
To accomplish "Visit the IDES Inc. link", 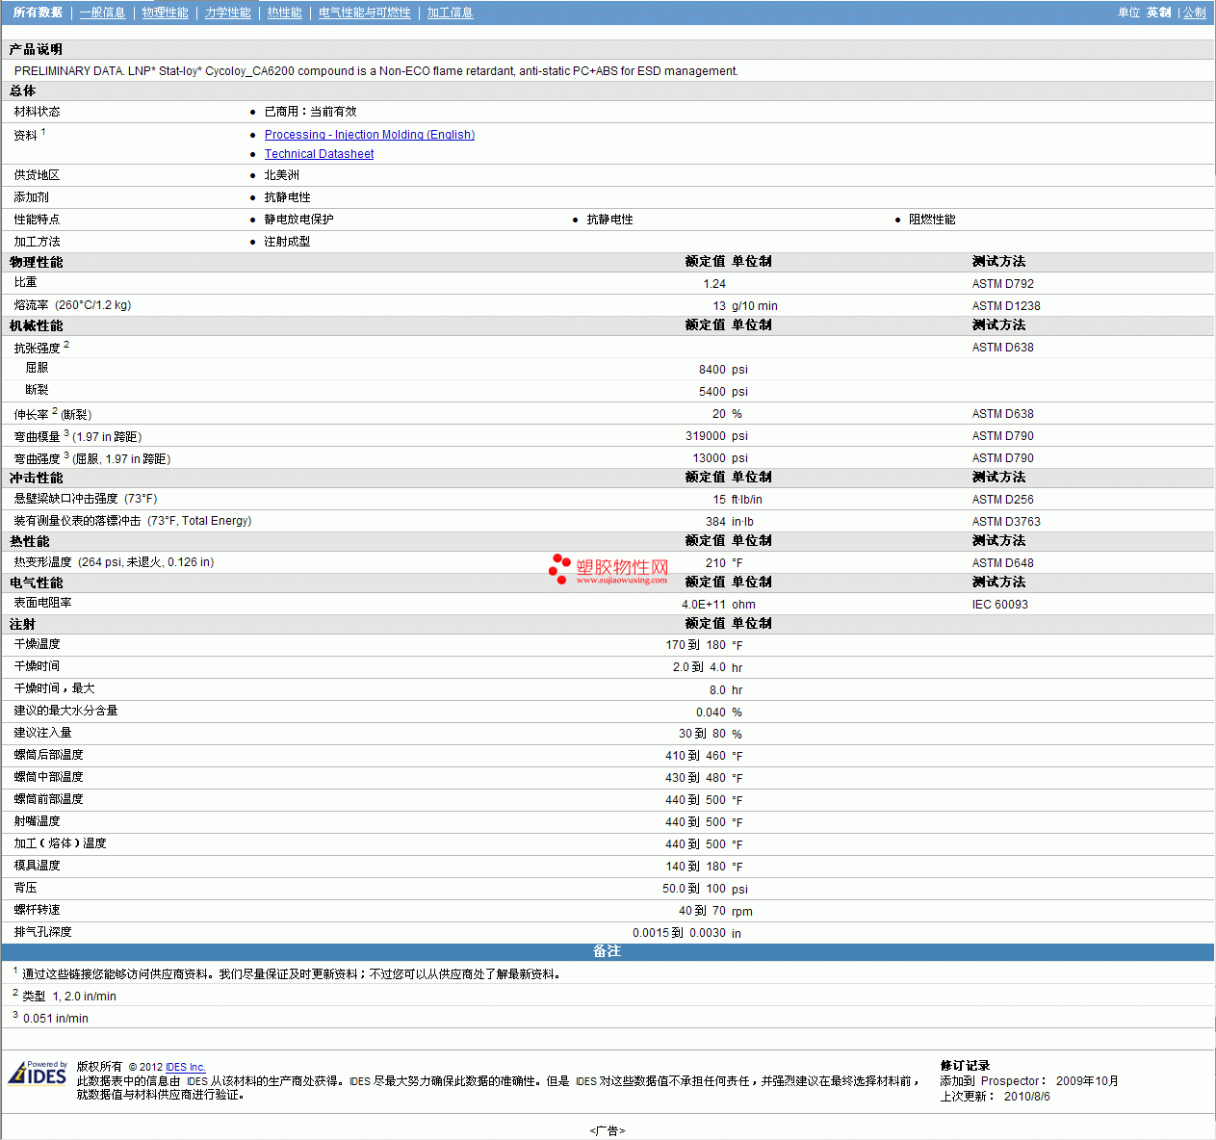I will [x=186, y=1067].
